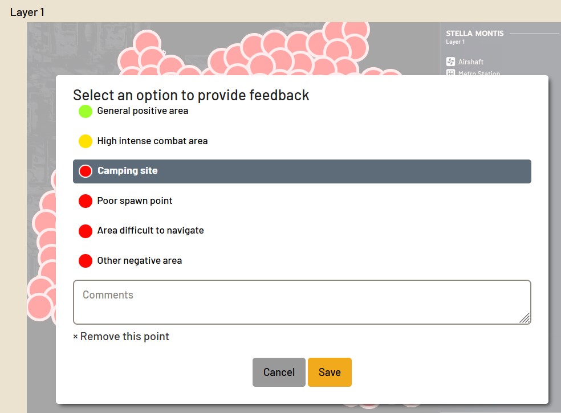Click the red dot beside Other negative area
The image size is (561, 413).
coord(86,261)
